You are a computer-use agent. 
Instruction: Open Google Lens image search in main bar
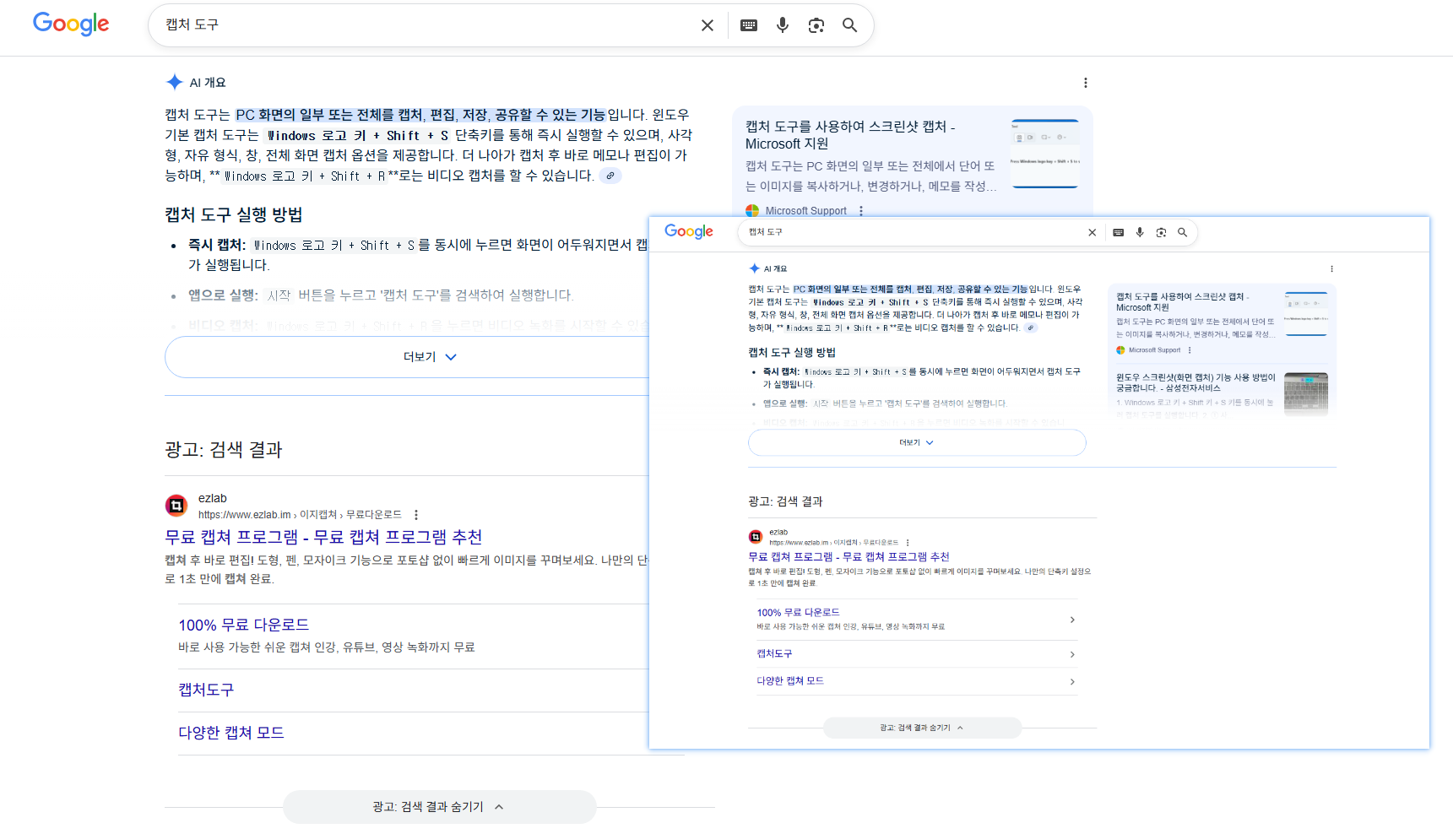(816, 25)
